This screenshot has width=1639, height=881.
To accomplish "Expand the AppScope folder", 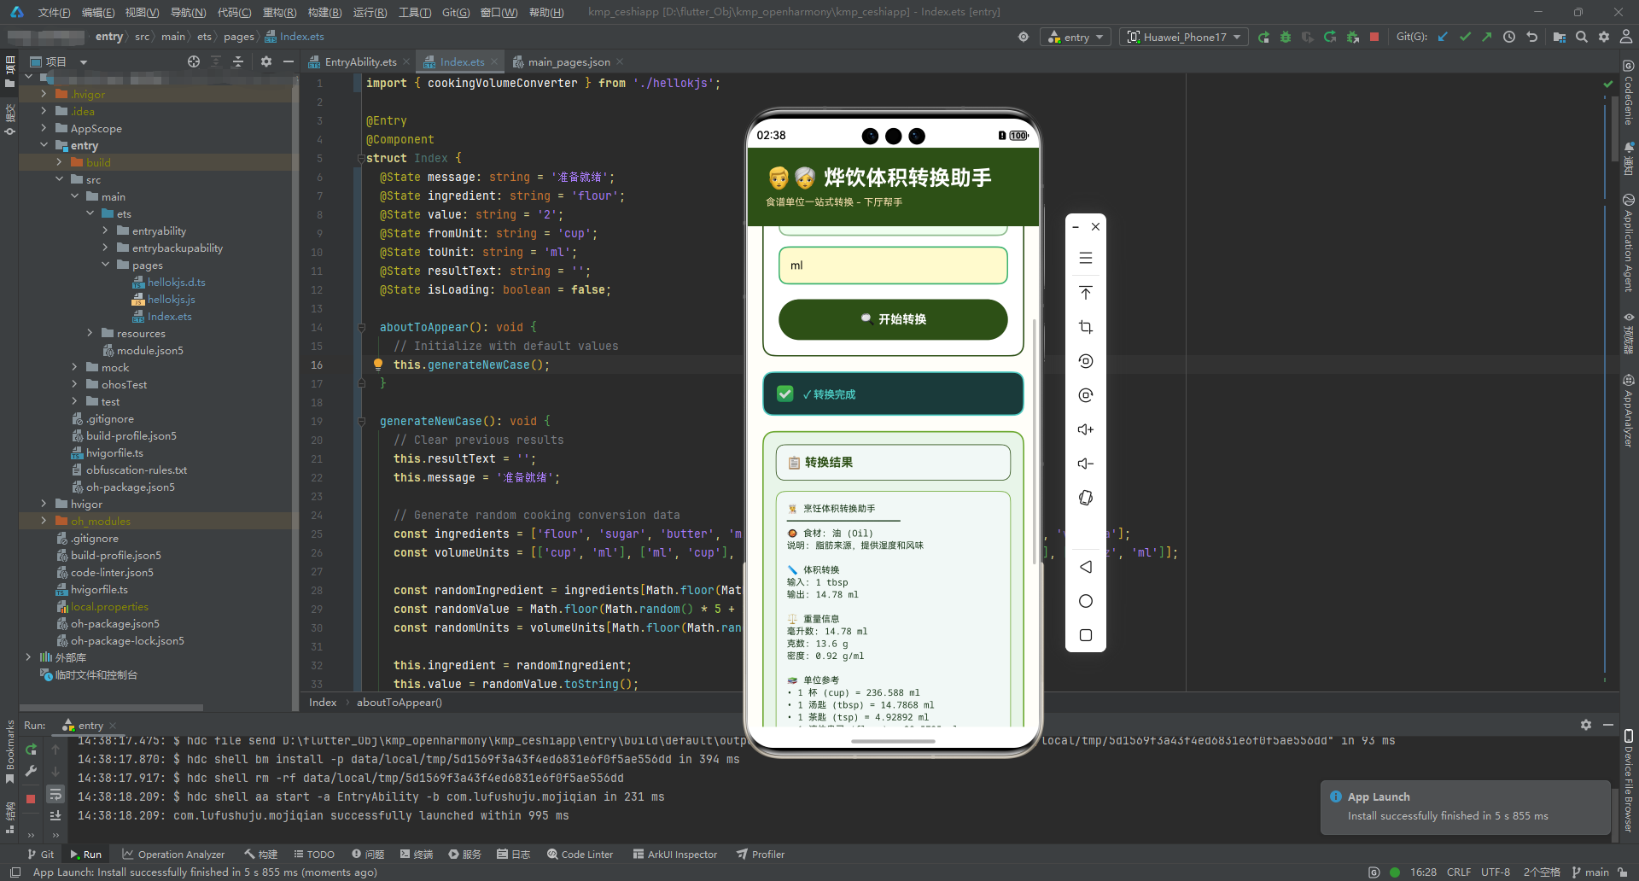I will [x=44, y=128].
